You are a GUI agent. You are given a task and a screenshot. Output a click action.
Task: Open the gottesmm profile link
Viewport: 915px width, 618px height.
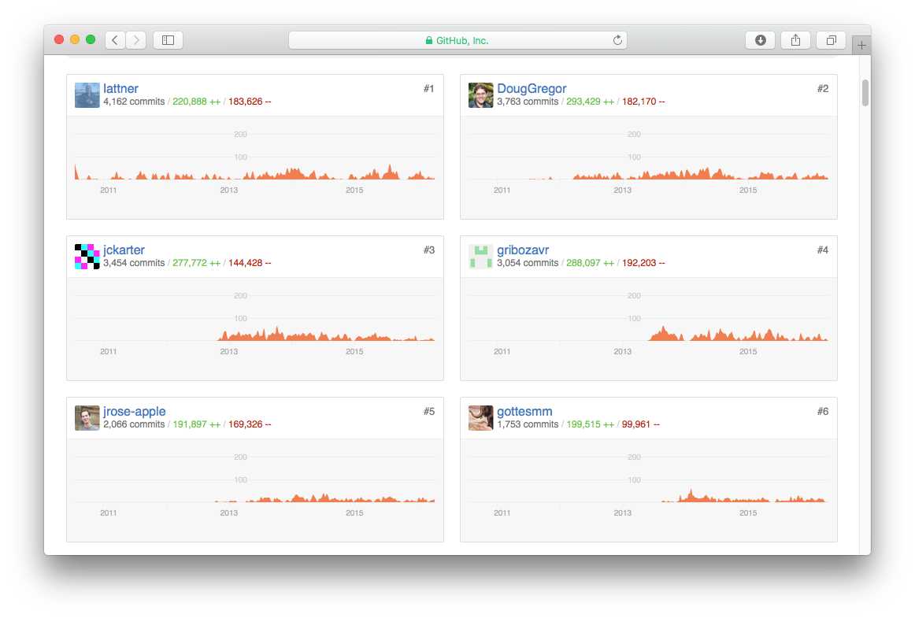pos(524,412)
